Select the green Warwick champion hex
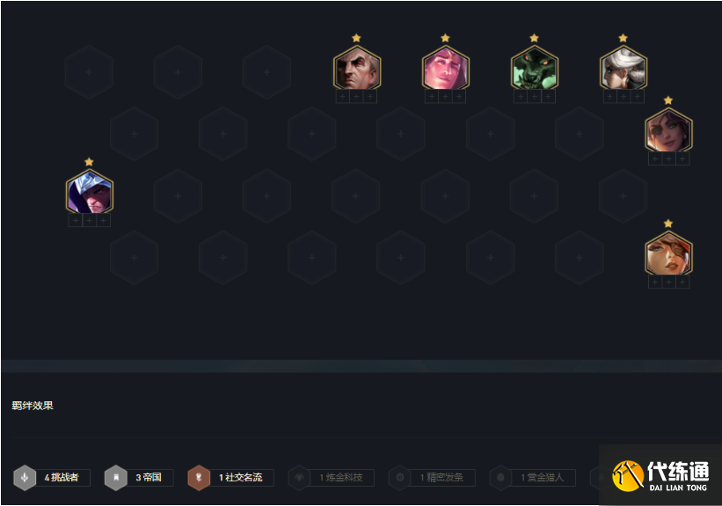Viewport: 722px width, 506px height. point(534,70)
